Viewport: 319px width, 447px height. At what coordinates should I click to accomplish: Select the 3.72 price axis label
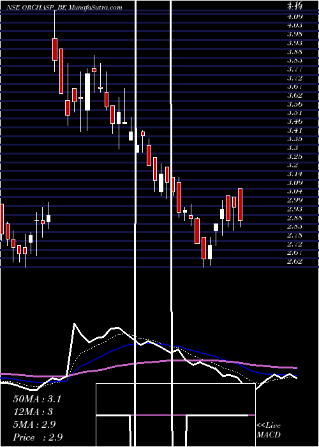pyautogui.click(x=295, y=78)
